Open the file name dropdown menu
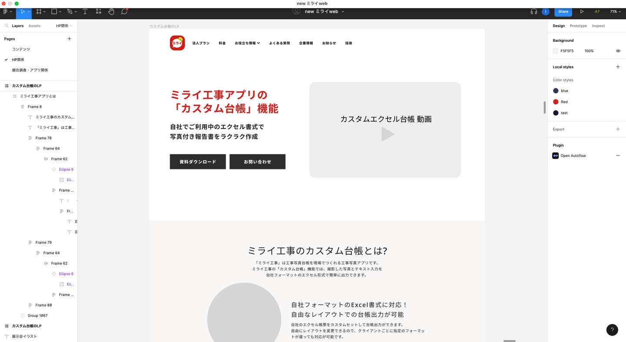Screen dimensions: 626x342 point(343,12)
